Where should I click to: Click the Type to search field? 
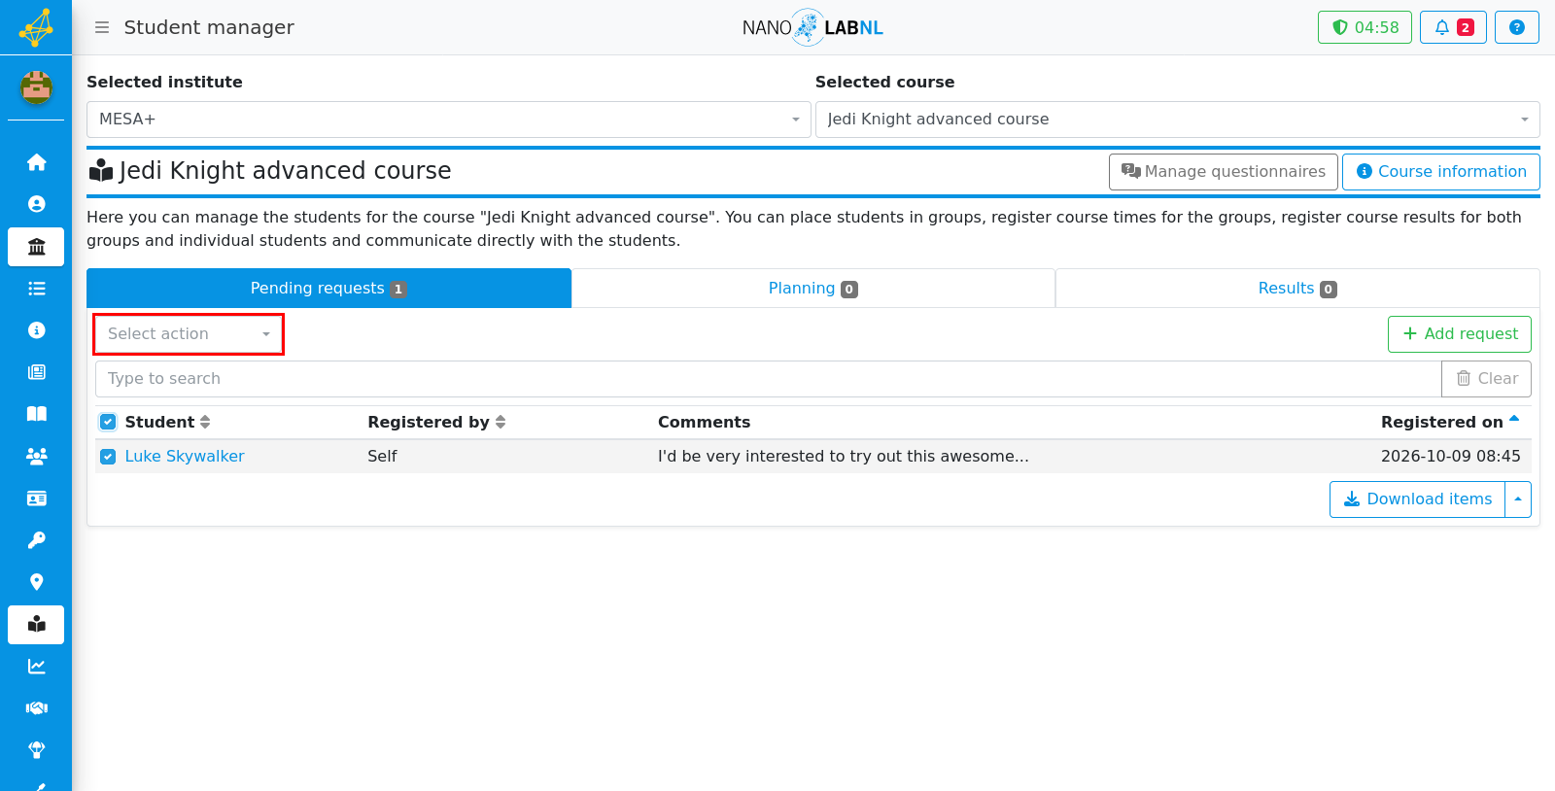pos(768,379)
